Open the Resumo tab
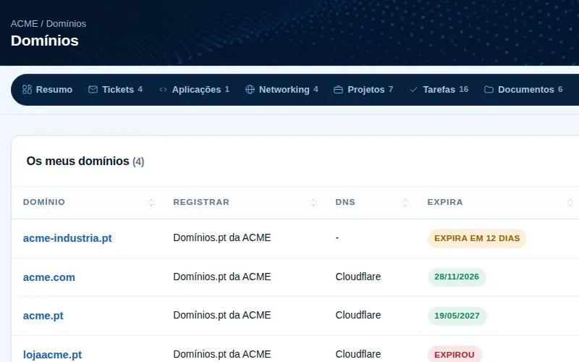The height and width of the screenshot is (362, 579). coord(47,89)
